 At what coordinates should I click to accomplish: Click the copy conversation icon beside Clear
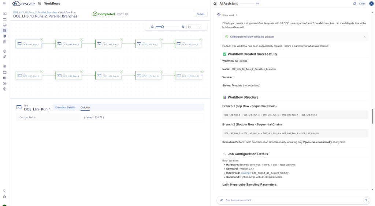point(354,4)
